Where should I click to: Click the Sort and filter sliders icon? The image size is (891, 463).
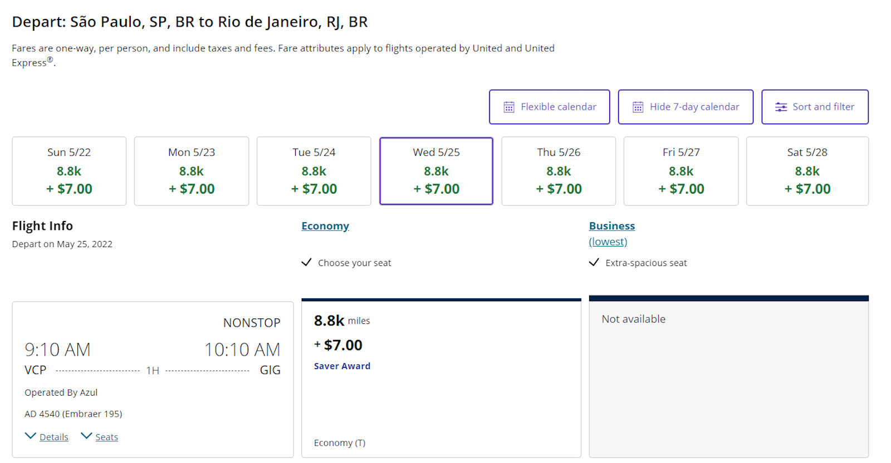pos(781,107)
